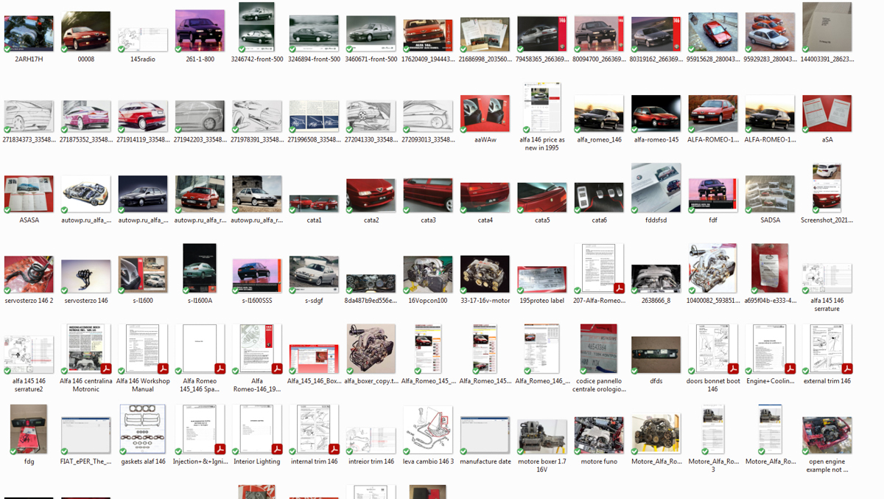Select the cata1 image thumbnail
This screenshot has width=884, height=499.
click(314, 204)
